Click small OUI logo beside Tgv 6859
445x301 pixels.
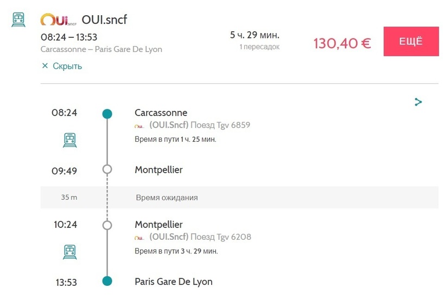[x=139, y=126]
